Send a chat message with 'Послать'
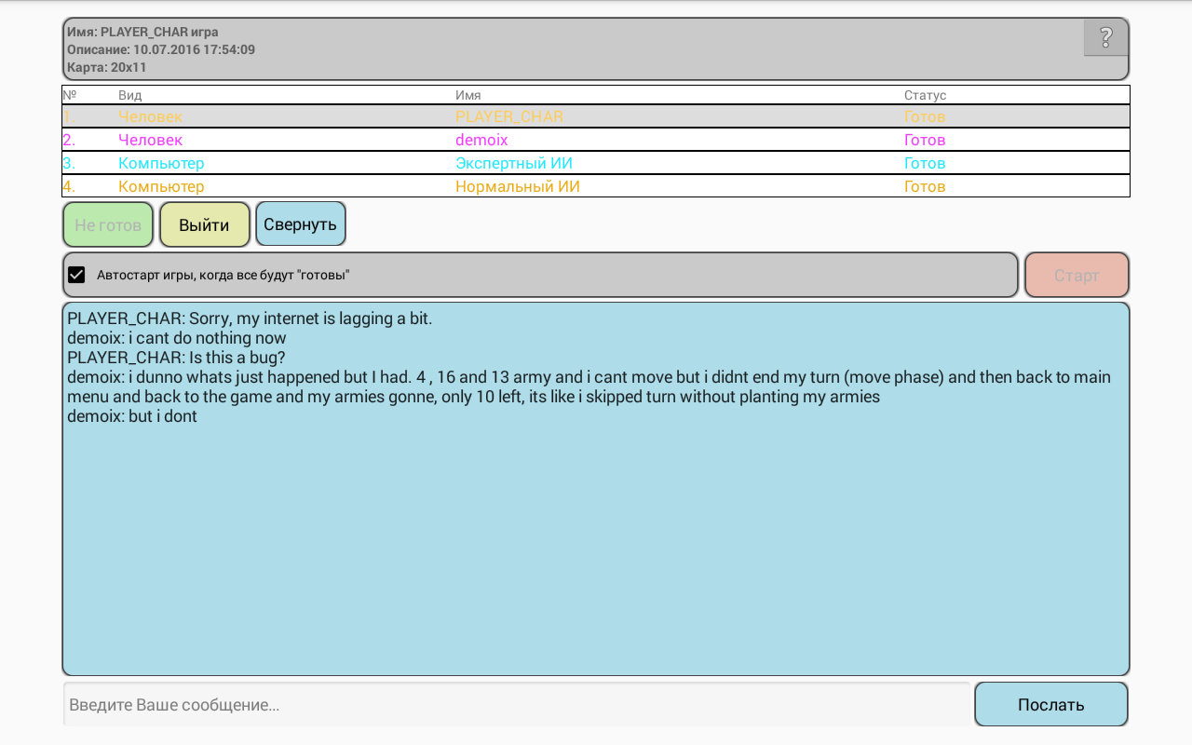The image size is (1192, 745). pos(1050,704)
